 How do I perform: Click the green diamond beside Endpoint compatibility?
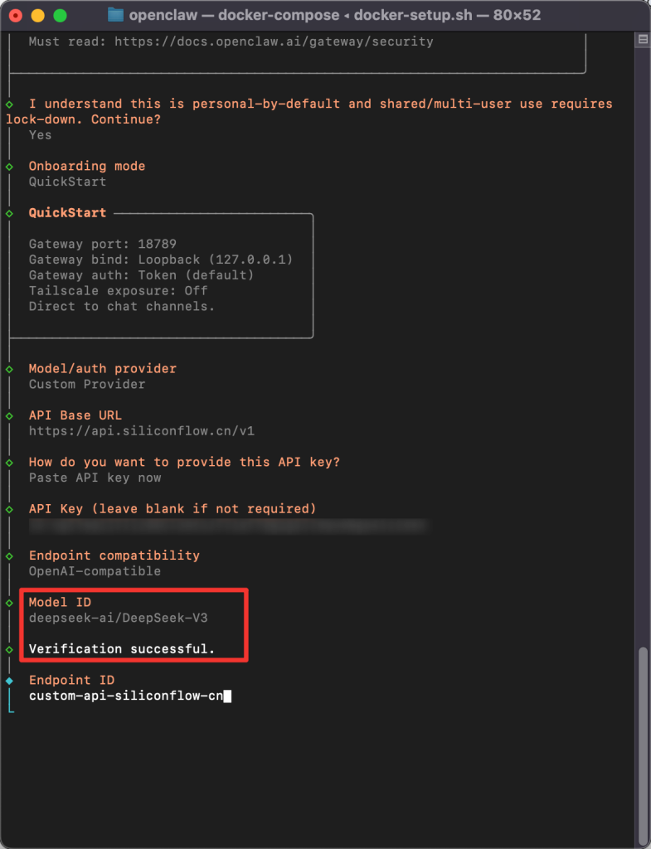click(9, 556)
